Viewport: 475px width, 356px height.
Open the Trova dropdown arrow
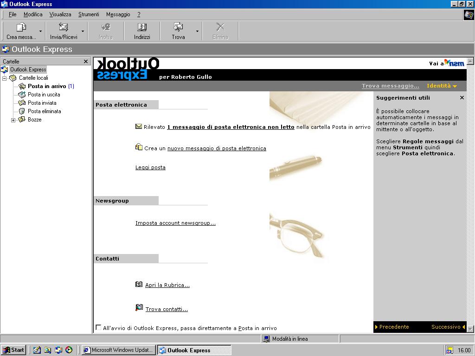pos(197,31)
